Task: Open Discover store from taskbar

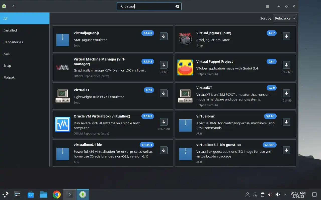Action: [31, 194]
